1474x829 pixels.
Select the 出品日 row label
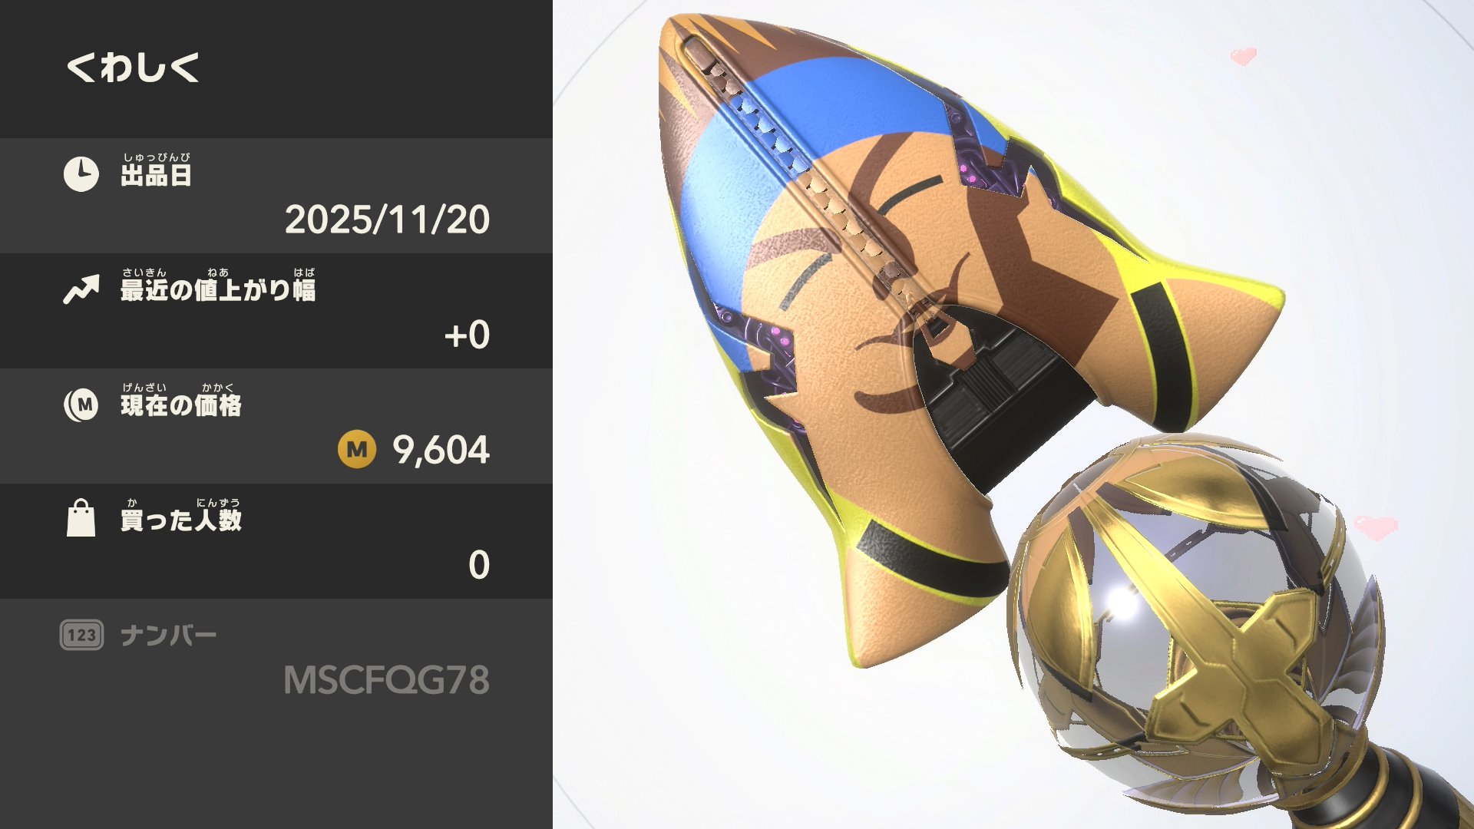(156, 176)
